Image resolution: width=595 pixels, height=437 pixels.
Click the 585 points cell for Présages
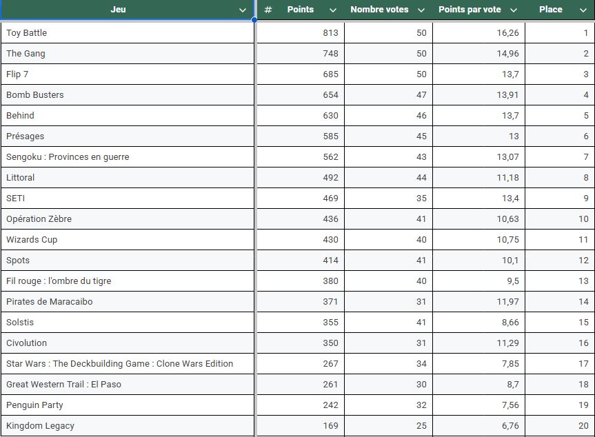click(301, 136)
